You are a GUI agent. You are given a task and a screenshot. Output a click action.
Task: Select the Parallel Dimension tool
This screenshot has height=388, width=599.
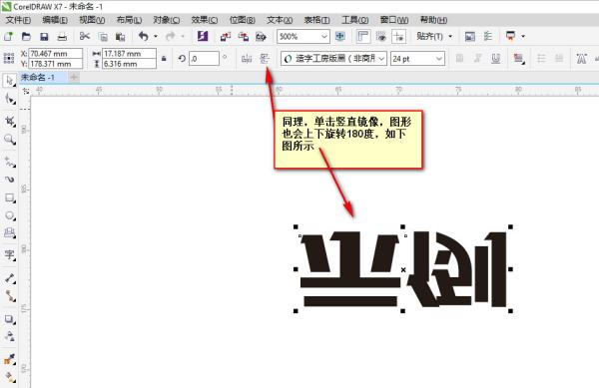pos(10,278)
